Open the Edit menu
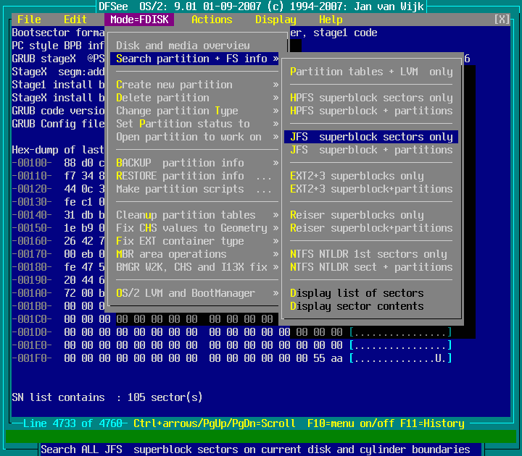The width and height of the screenshot is (522, 456). (x=75, y=20)
